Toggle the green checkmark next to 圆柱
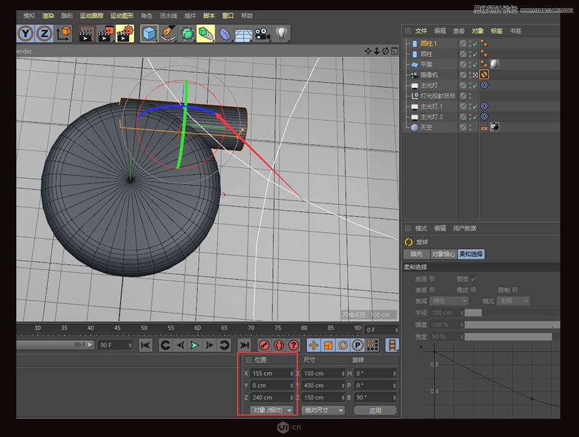The width and height of the screenshot is (579, 437). tap(475, 54)
